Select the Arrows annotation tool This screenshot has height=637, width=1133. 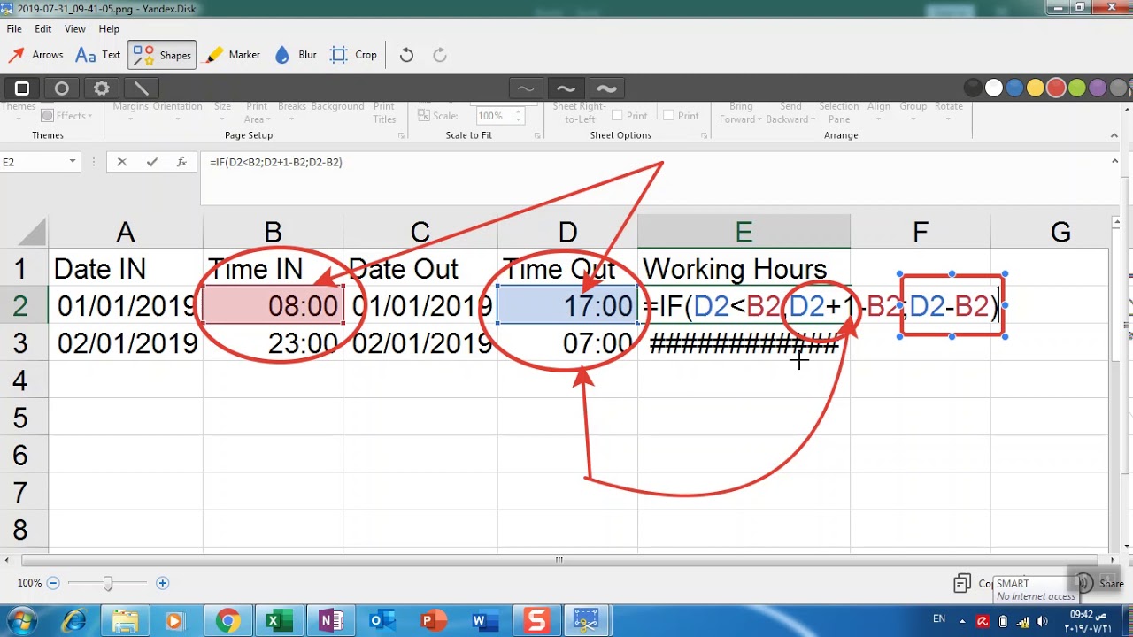35,55
